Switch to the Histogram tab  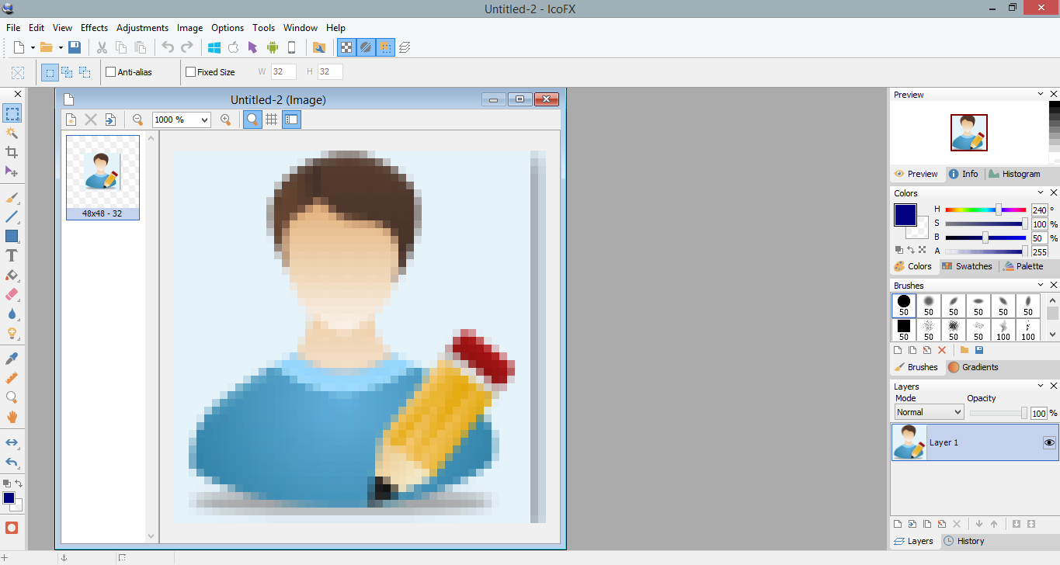1021,174
